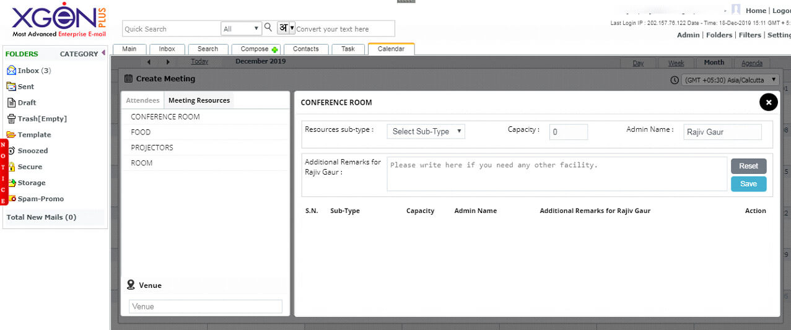Switch to the Search tab

208,49
